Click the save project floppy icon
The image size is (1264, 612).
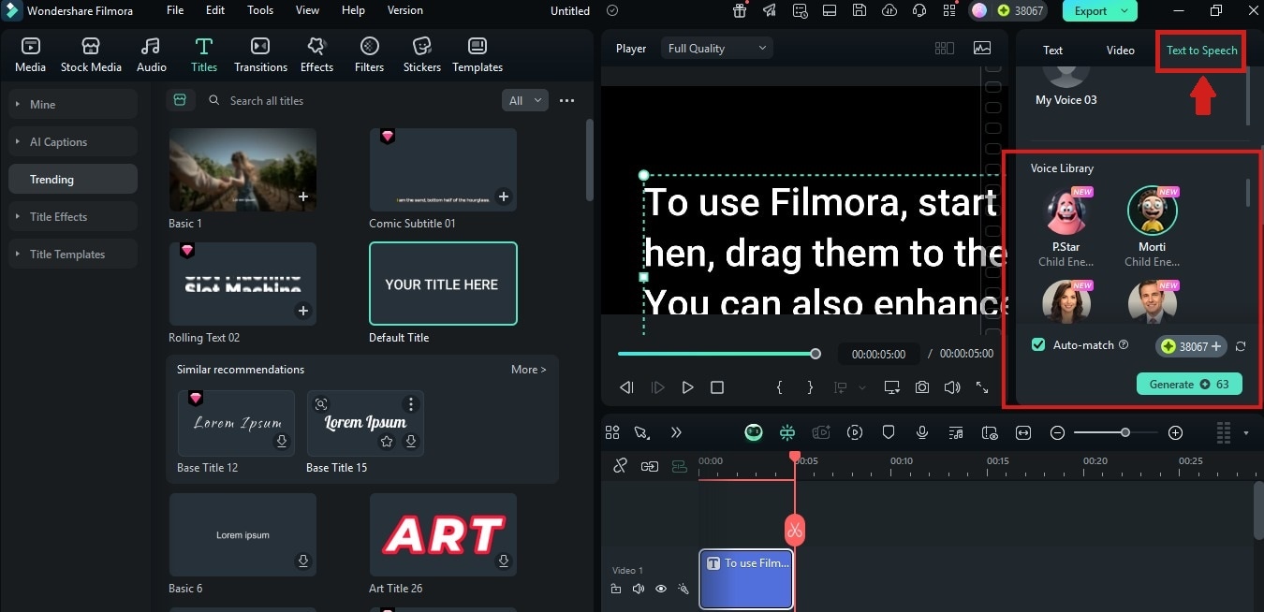[x=860, y=10]
